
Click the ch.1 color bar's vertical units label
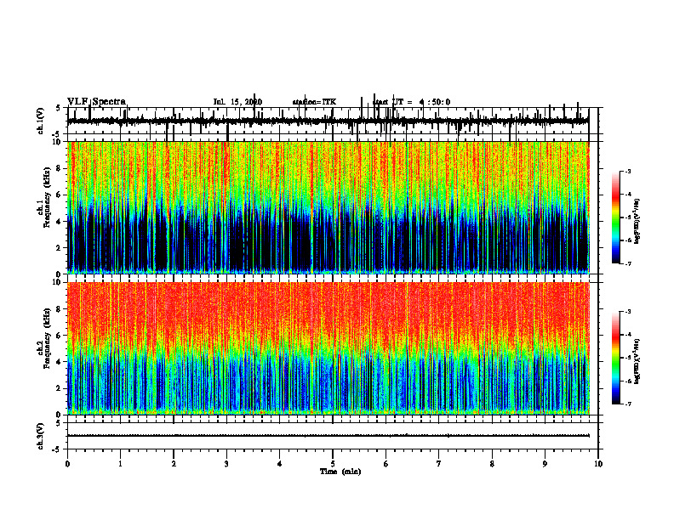pos(637,221)
